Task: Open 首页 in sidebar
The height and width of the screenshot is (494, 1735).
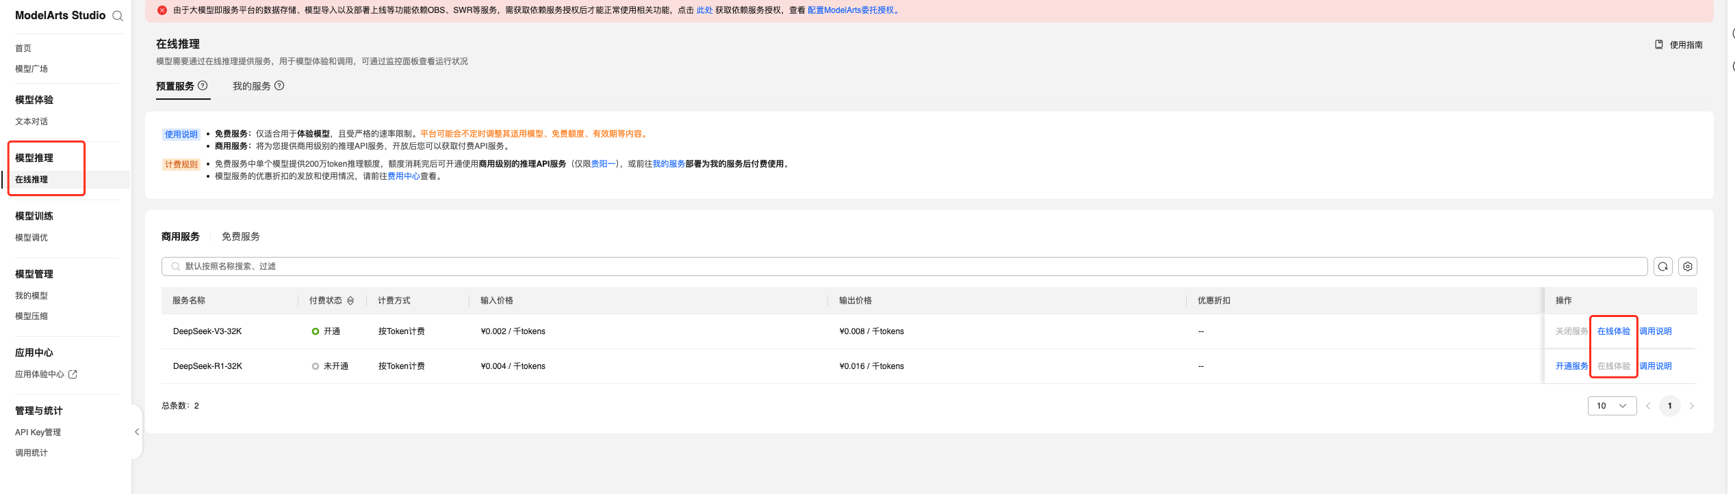Action: click(23, 49)
